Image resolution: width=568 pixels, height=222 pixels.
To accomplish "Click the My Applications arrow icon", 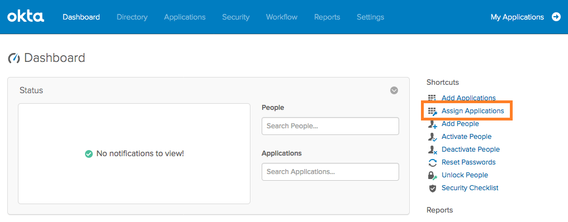I will (x=556, y=17).
